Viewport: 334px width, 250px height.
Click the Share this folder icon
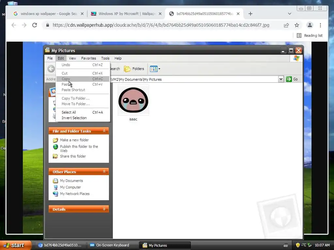pyautogui.click(x=55, y=156)
